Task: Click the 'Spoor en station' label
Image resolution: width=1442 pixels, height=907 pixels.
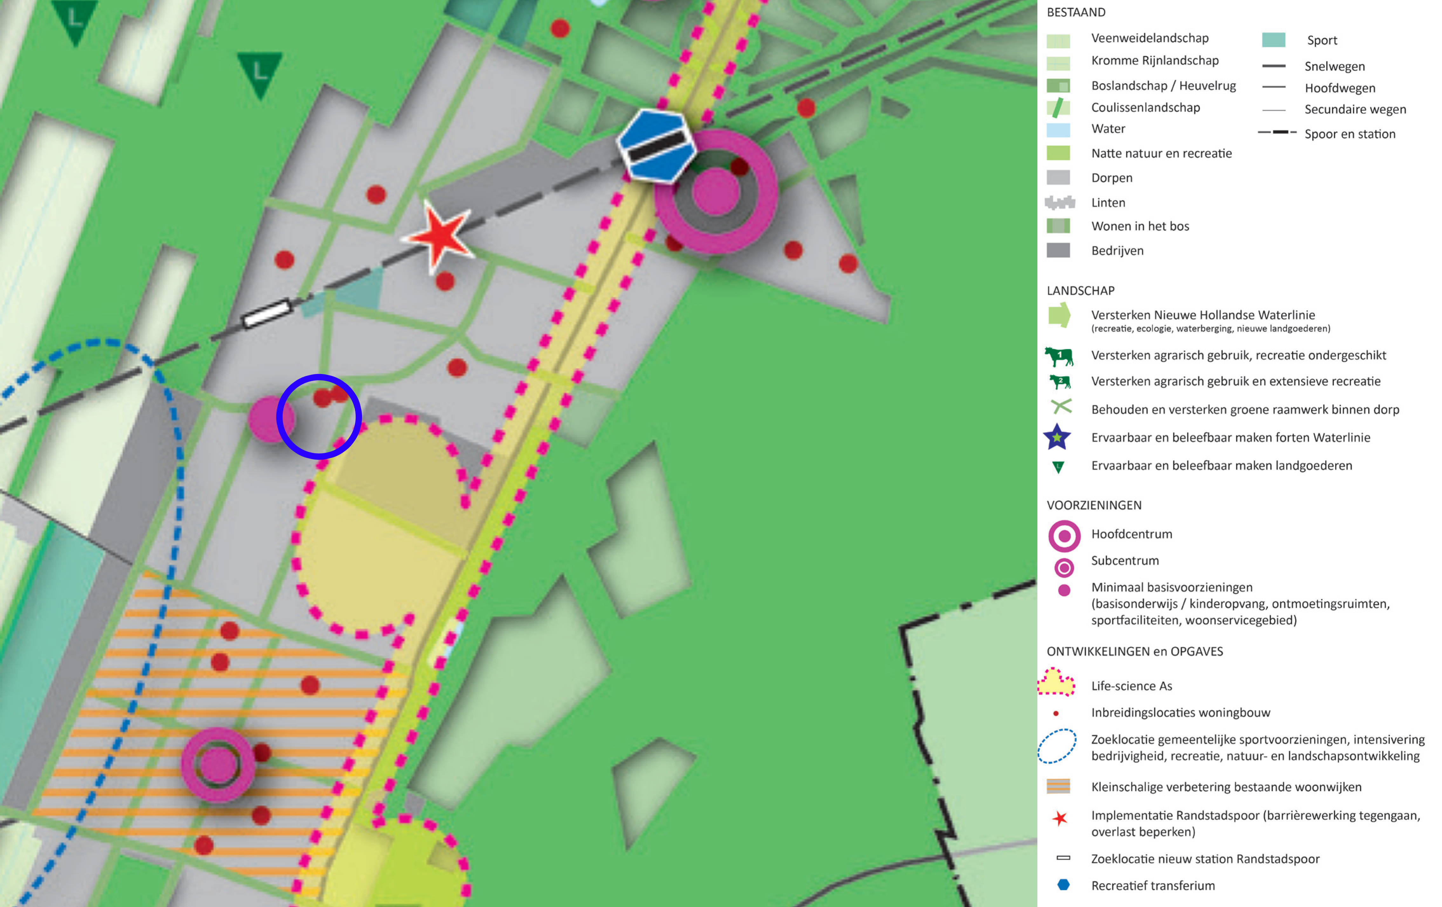Action: tap(1350, 134)
